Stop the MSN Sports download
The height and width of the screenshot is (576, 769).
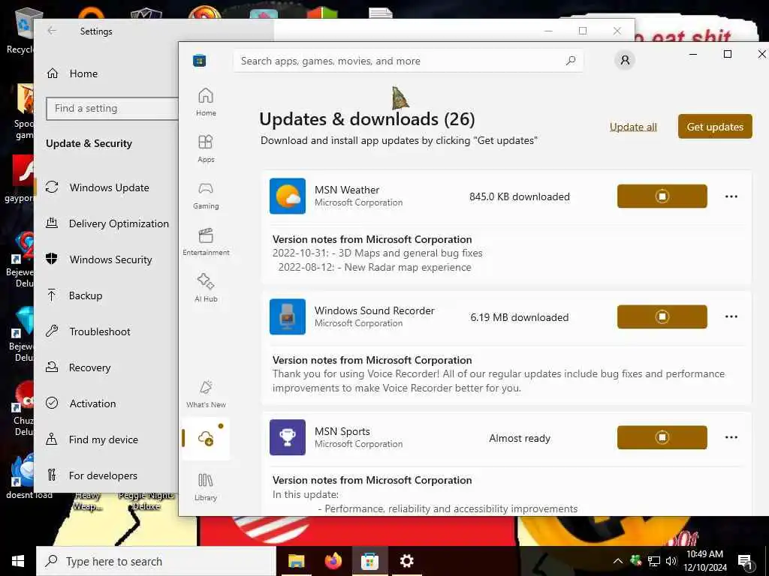pyautogui.click(x=662, y=437)
